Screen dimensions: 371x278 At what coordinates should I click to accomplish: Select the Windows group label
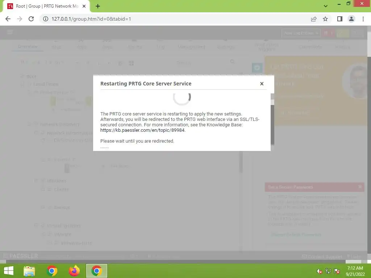click(57, 181)
